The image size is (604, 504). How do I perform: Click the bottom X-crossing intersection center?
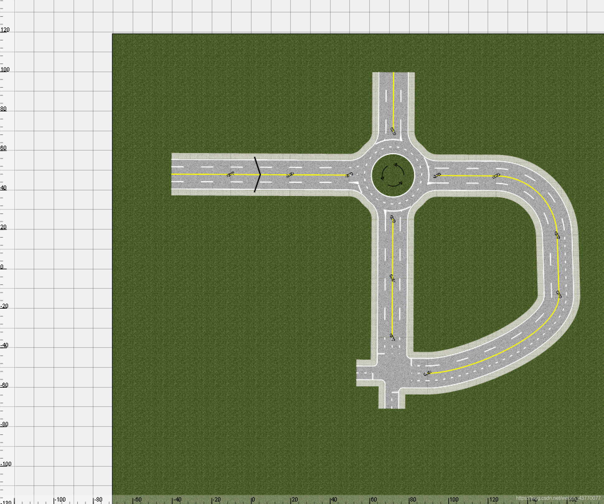[x=392, y=373]
